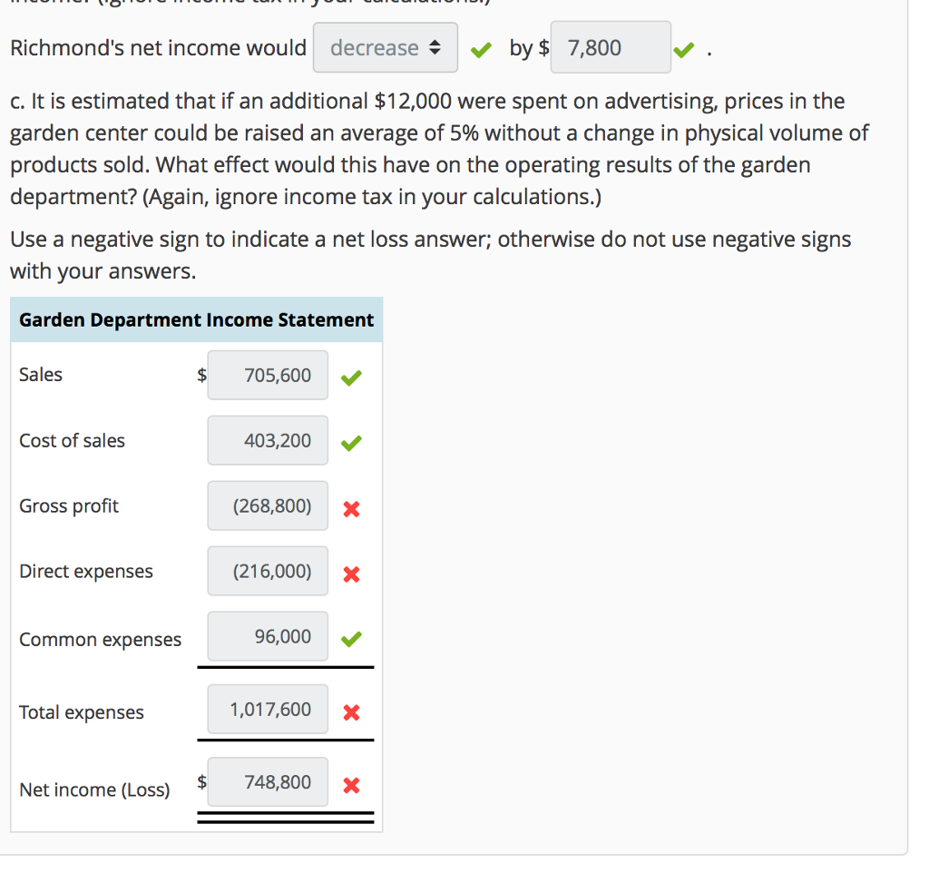Viewport: 929px width, 873px height.
Task: Click the green checkmark next to 7,800
Action: coord(684,49)
